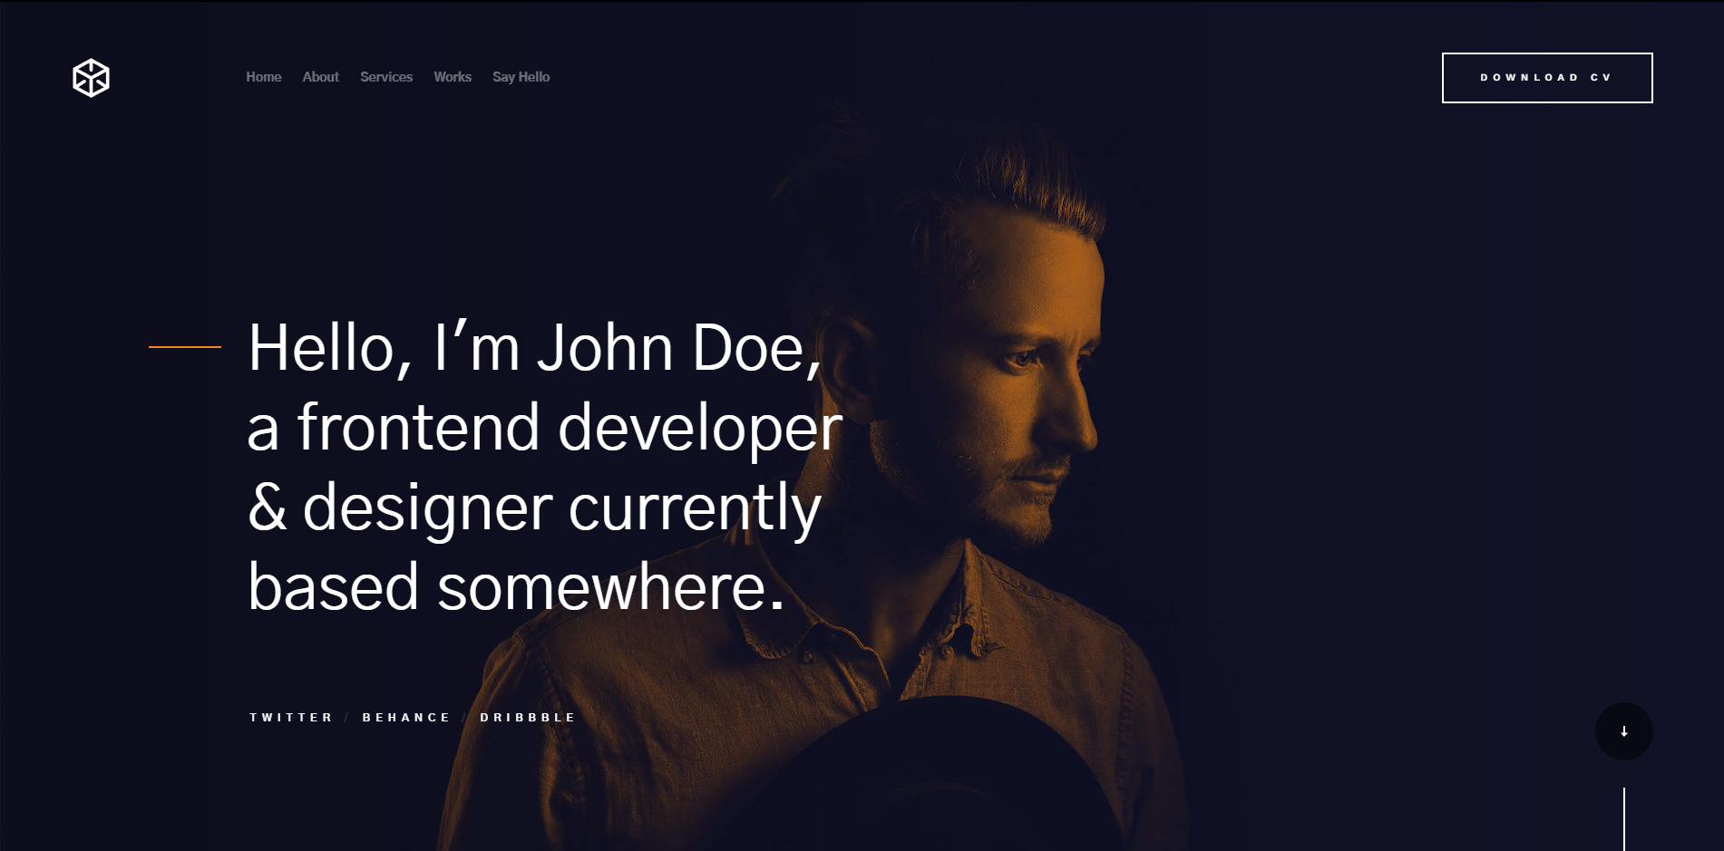
Task: Open the Dribbble social link
Action: [528, 718]
